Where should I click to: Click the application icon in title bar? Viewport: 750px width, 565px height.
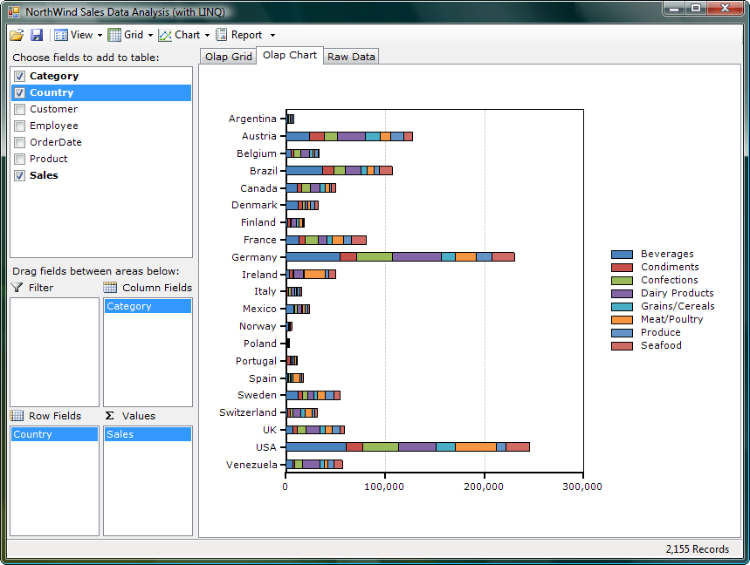click(14, 12)
